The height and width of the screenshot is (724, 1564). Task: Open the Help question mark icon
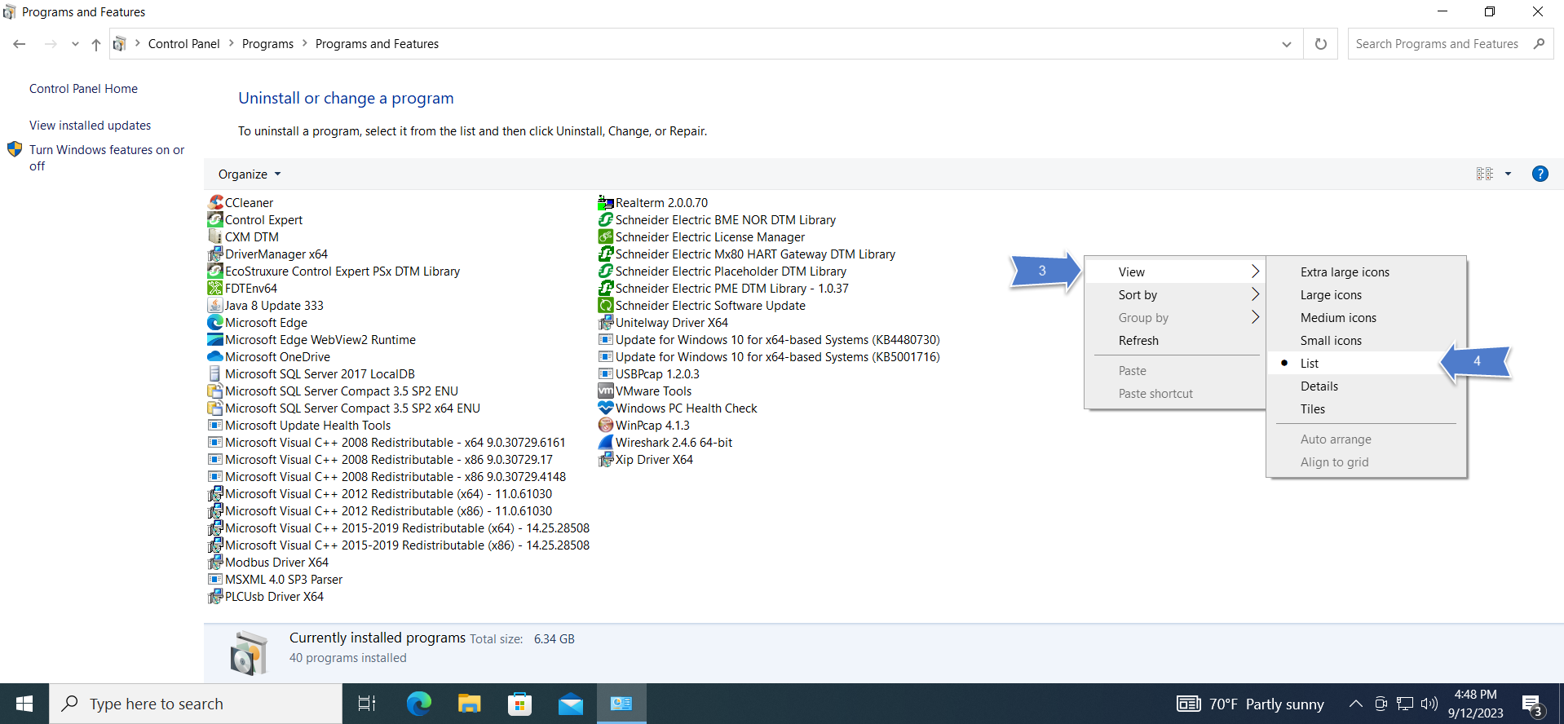tap(1540, 174)
